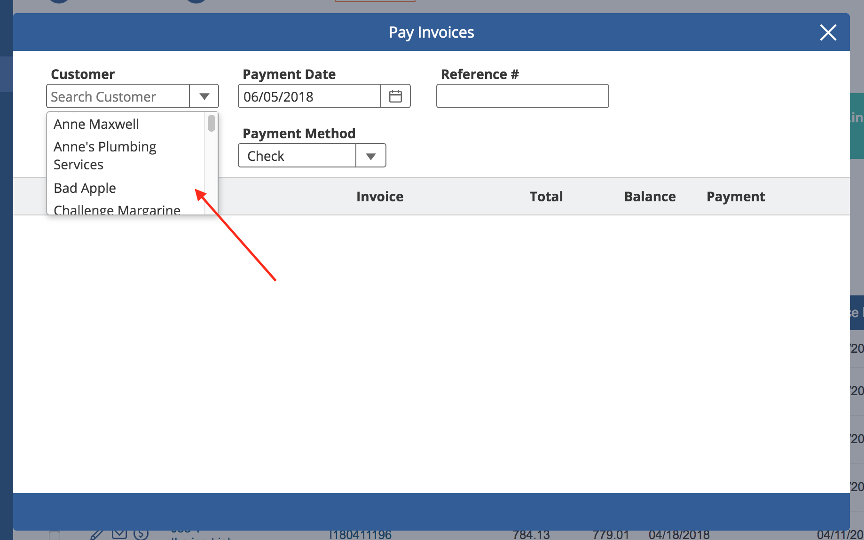Click the dollar payment icon in bottom row

pos(141,535)
